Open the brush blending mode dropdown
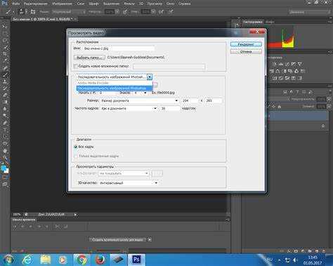This screenshot has height=266, width=333. pos(69,12)
